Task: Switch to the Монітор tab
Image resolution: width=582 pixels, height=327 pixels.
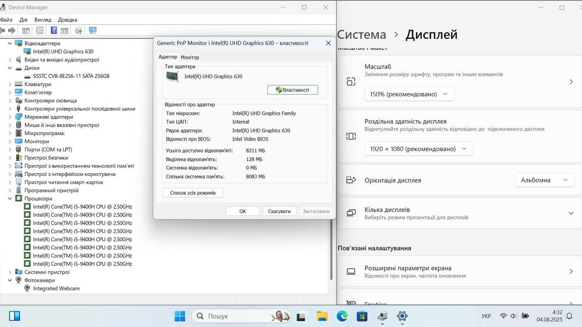Action: coord(190,57)
